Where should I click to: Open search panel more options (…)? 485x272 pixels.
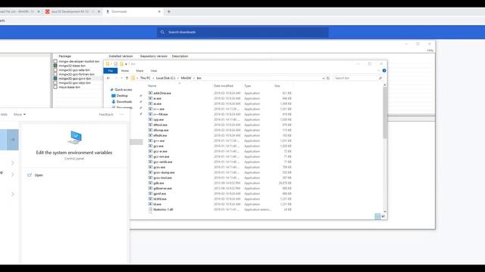(121, 114)
